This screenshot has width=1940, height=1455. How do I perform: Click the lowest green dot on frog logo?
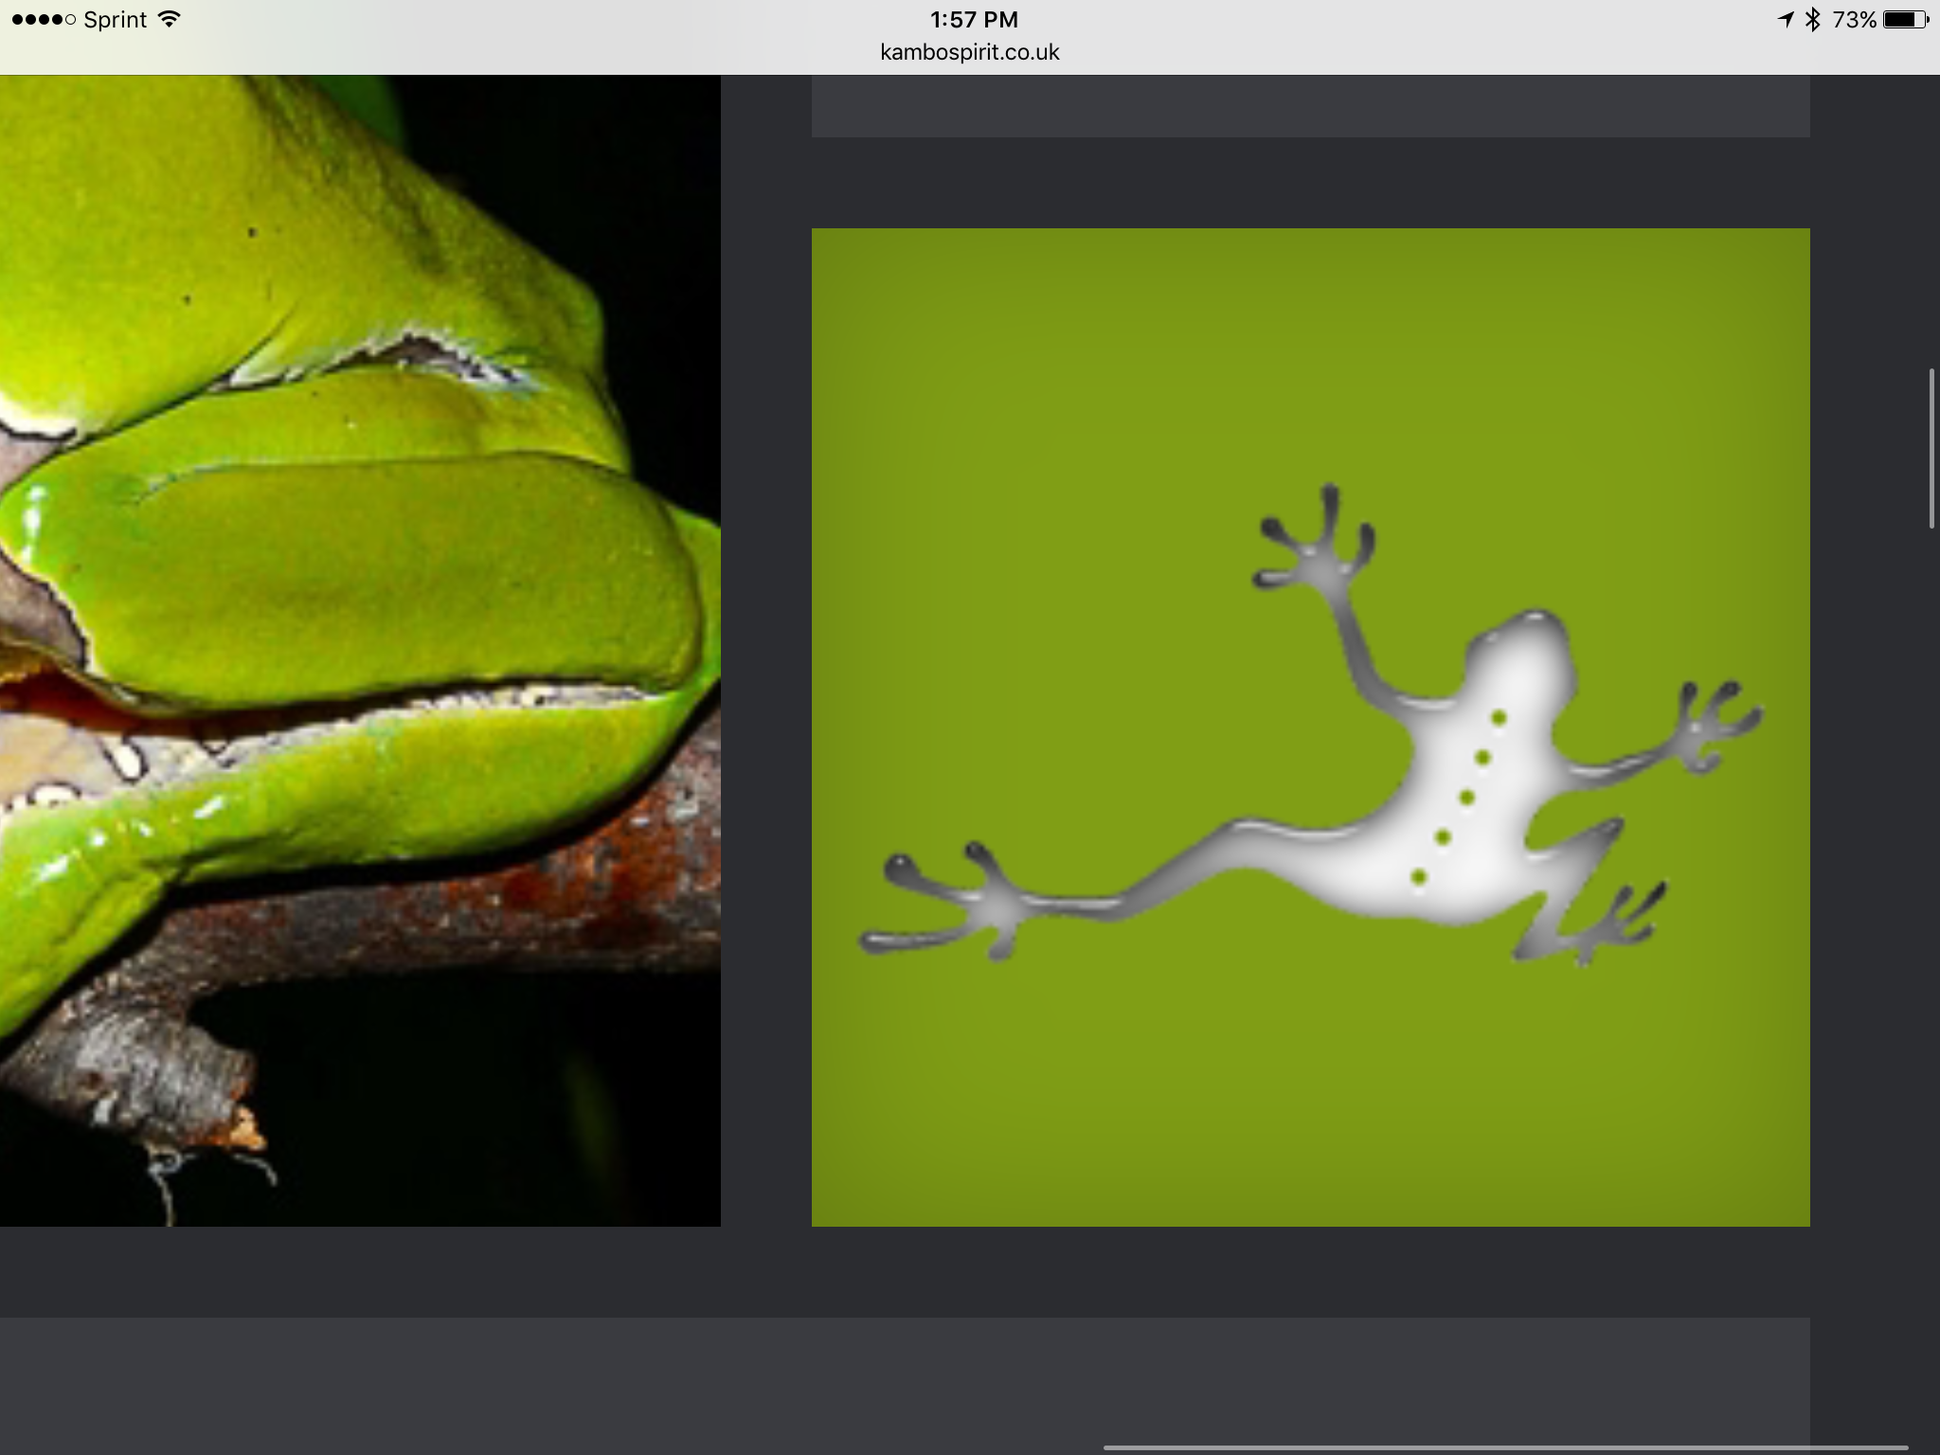click(1418, 877)
